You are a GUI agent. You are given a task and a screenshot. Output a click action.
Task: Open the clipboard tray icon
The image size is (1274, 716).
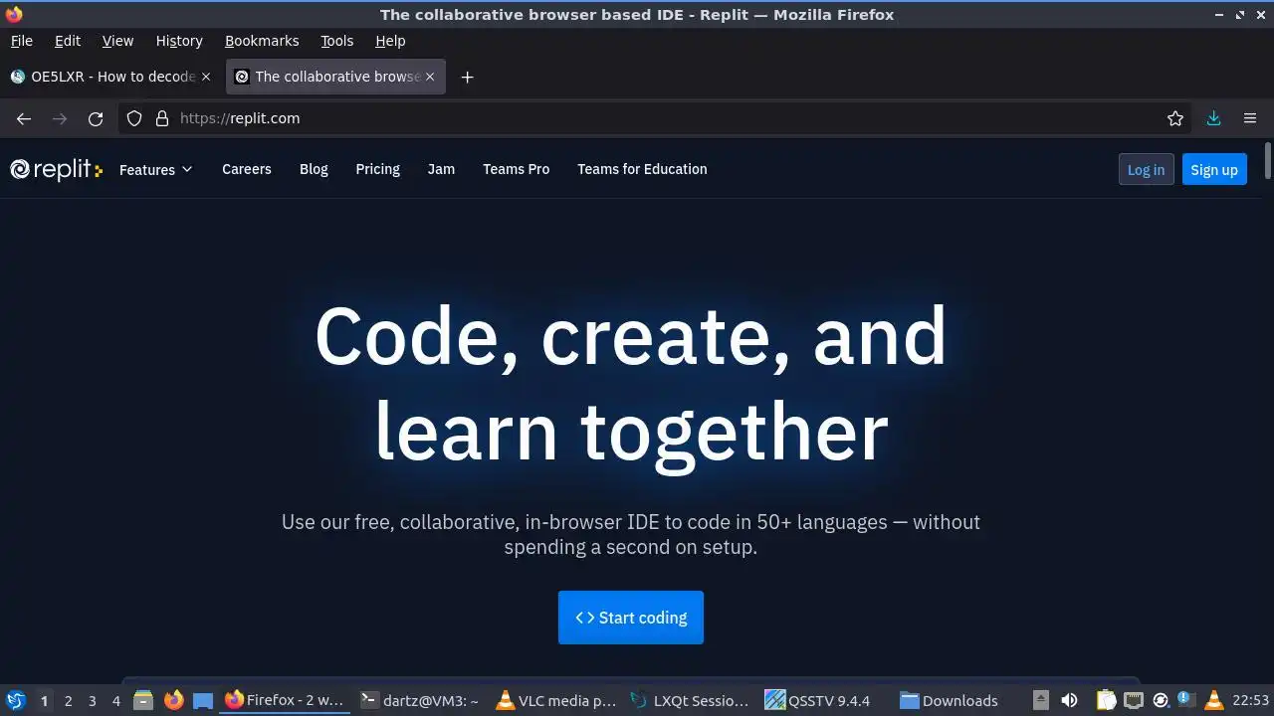(1106, 700)
